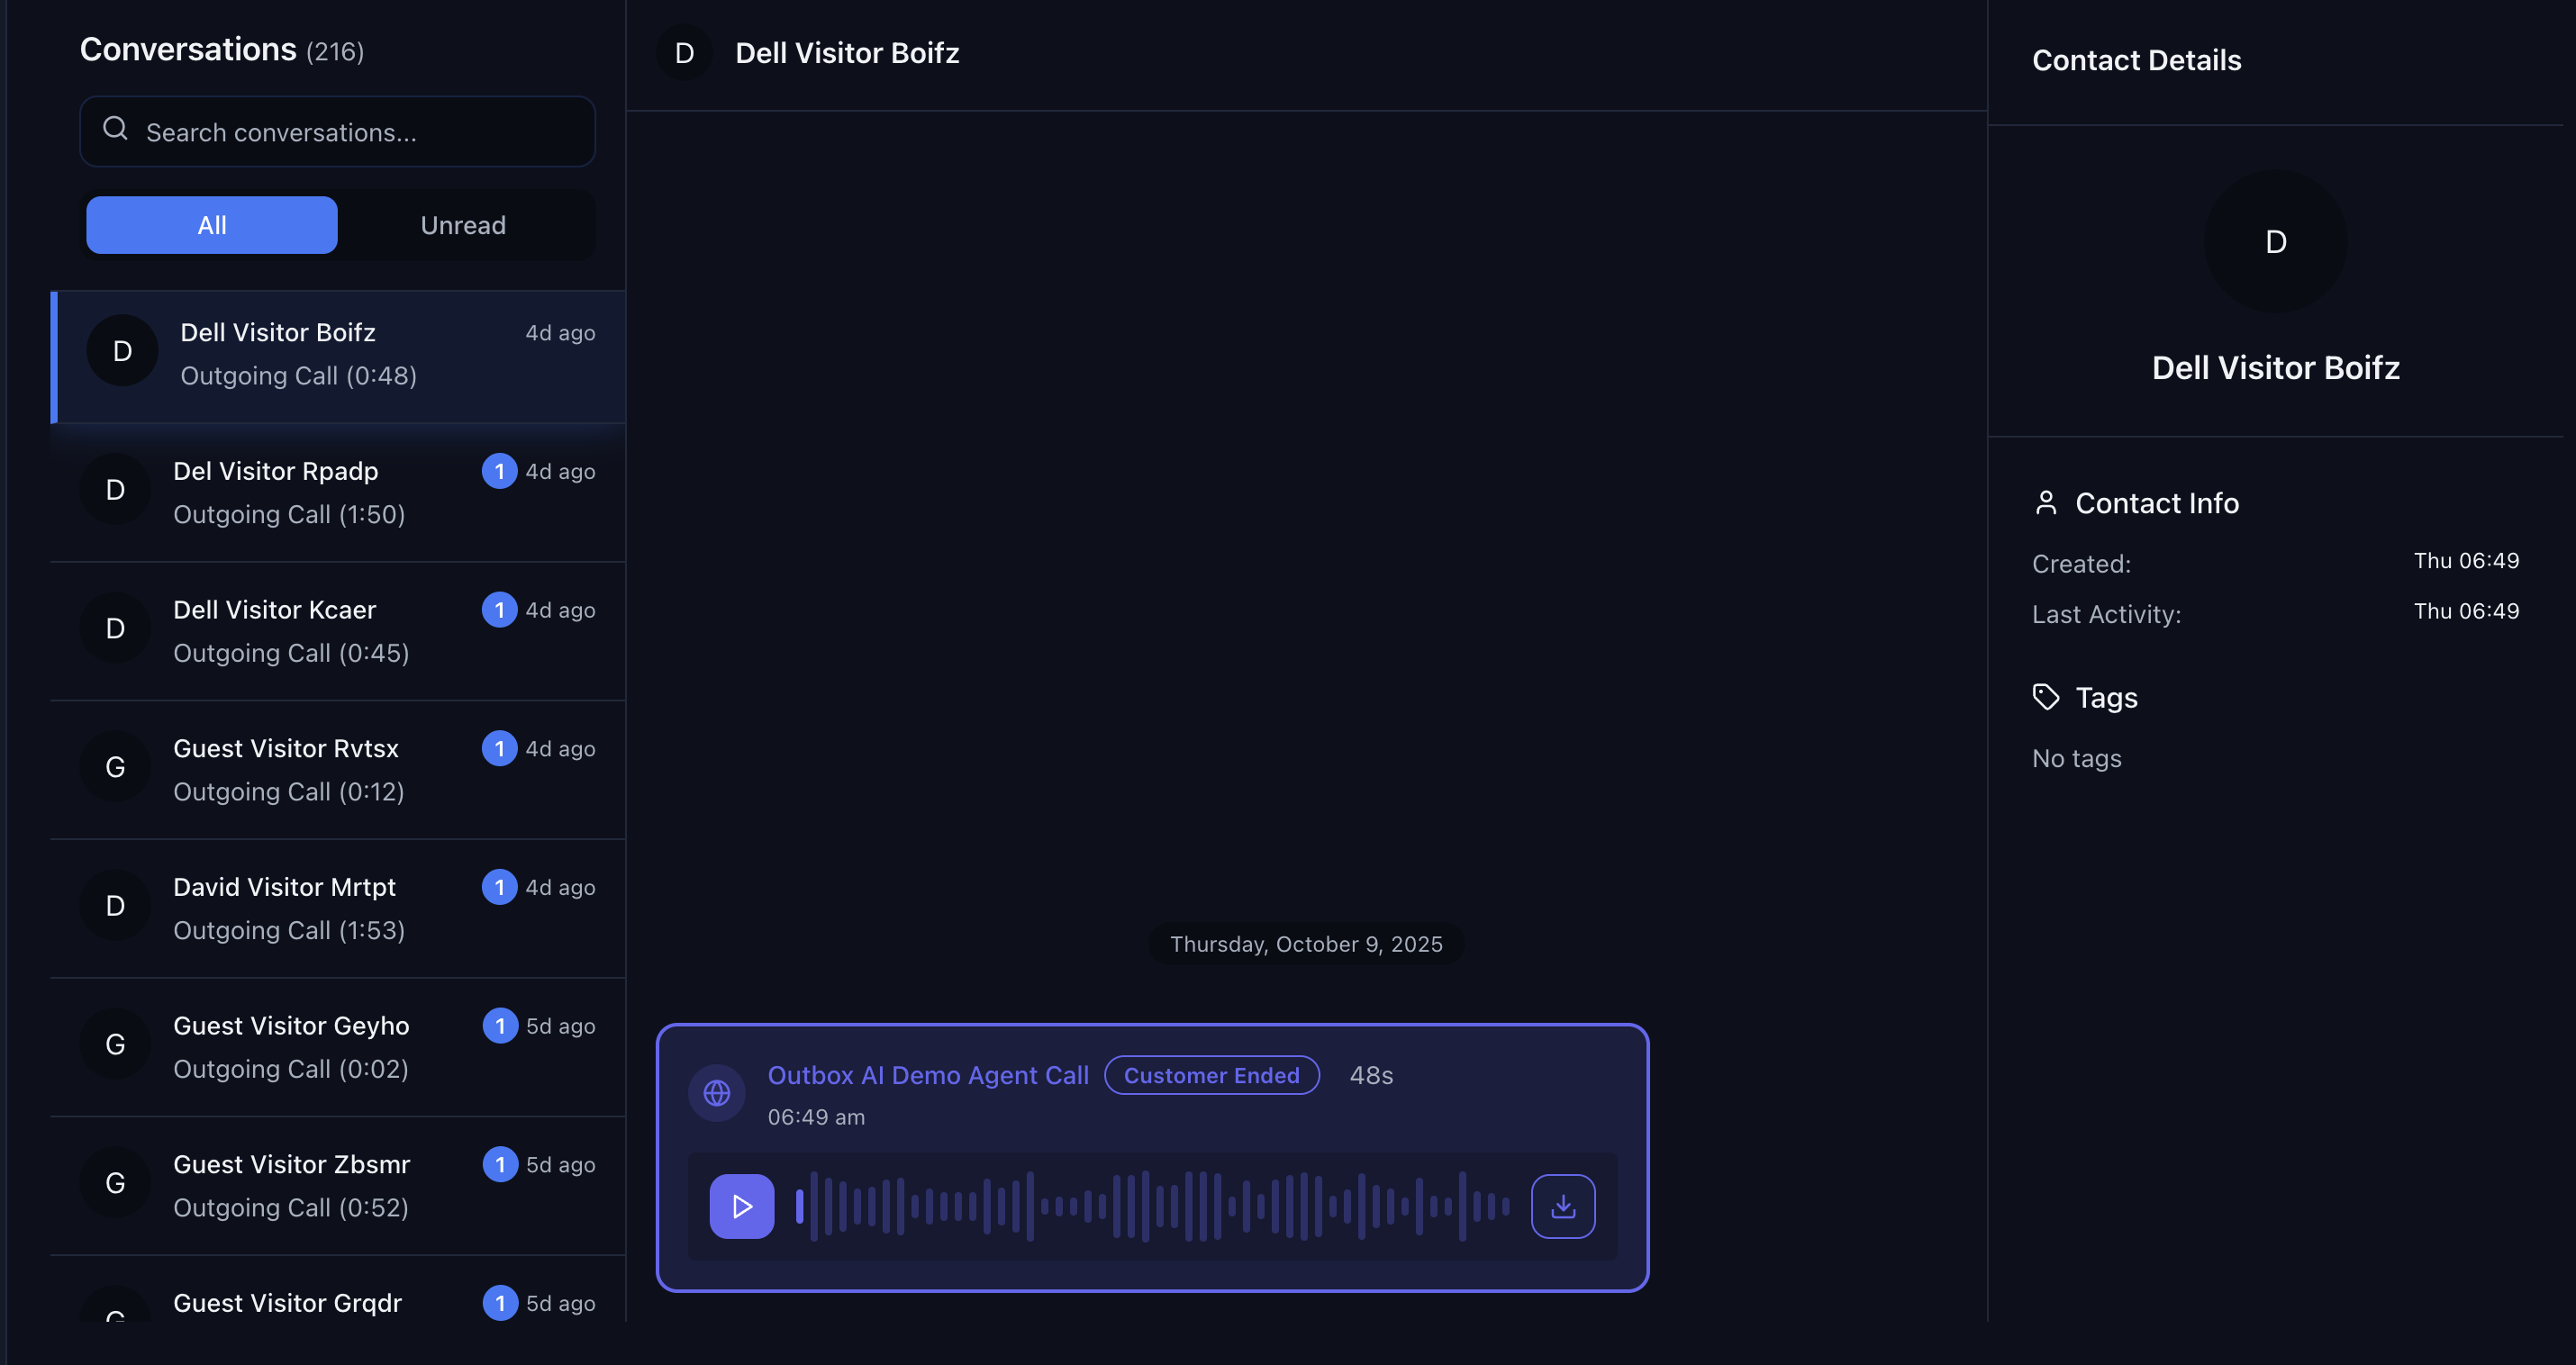Click the large D avatar in Contact Details

(x=2275, y=241)
